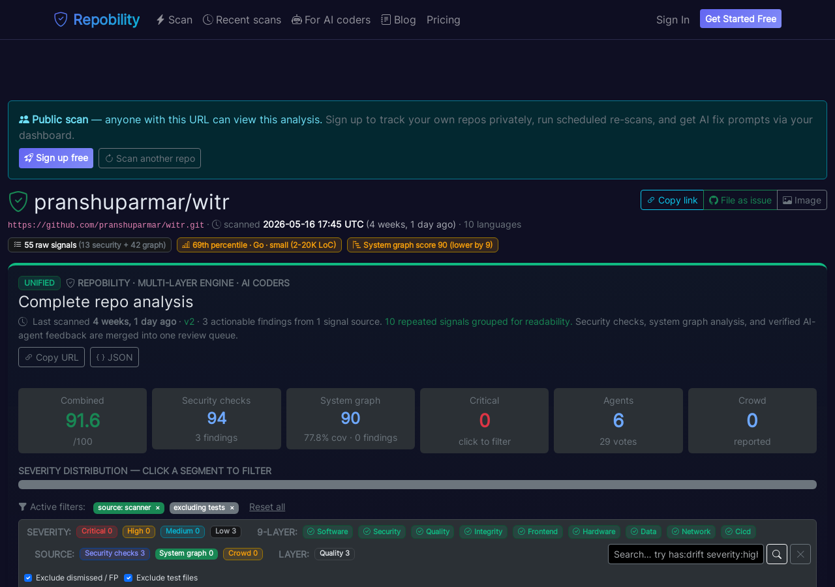Viewport: 835px width, 587px height.
Task: Click the Repobility shield logo icon
Action: [x=61, y=20]
